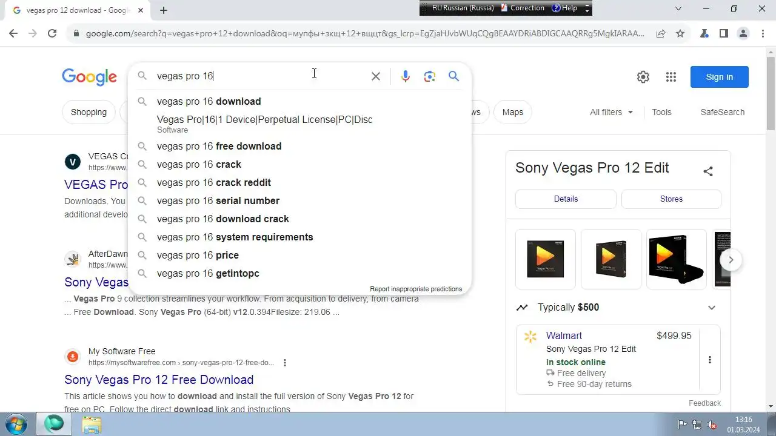
Task: Expand the Typically $500 price section
Action: 712,308
